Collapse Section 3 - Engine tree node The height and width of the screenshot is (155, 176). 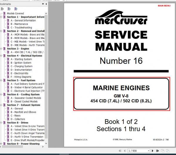(x=1, y=49)
